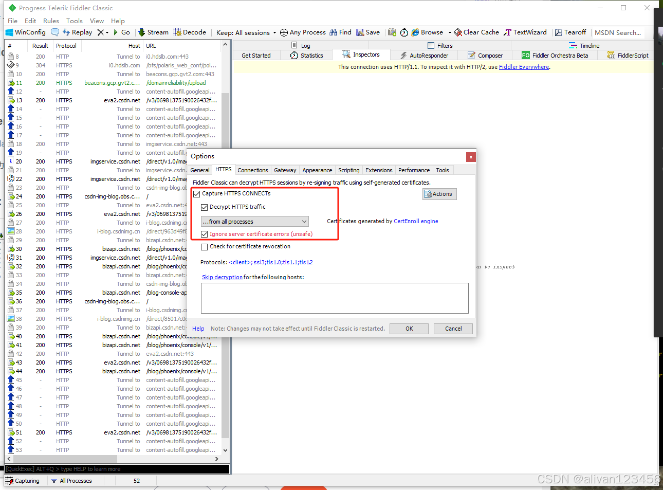The height and width of the screenshot is (490, 663).
Task: Click the Help link in Options dialog
Action: coord(198,329)
